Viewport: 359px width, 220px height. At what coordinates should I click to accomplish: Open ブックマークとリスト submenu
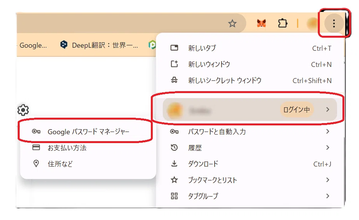(251, 180)
